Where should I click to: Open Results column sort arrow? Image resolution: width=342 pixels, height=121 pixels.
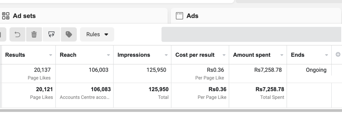click(x=51, y=55)
